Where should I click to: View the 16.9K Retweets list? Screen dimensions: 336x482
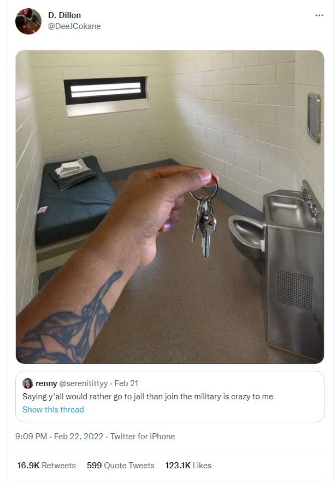[46, 466]
